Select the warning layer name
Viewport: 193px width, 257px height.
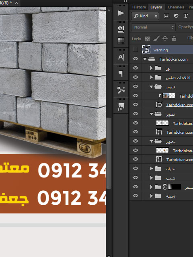pyautogui.click(x=161, y=50)
